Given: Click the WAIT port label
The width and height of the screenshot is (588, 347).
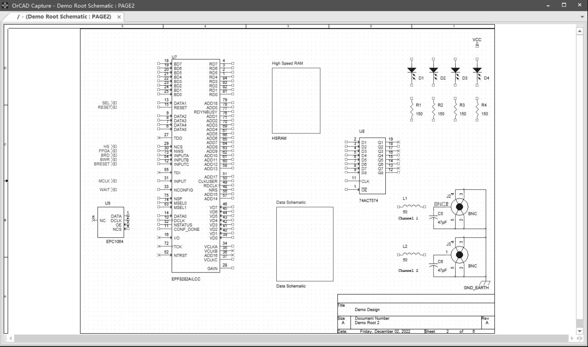Looking at the screenshot, I should (x=105, y=190).
